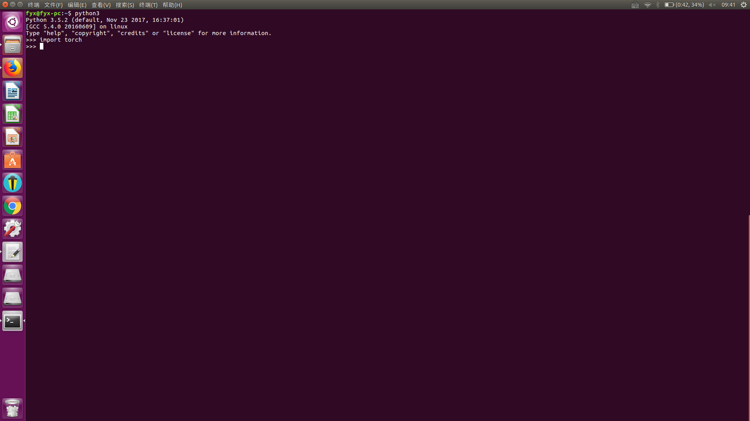The image size is (750, 421).
Task: Open the 搜索(S) menu
Action: click(125, 5)
